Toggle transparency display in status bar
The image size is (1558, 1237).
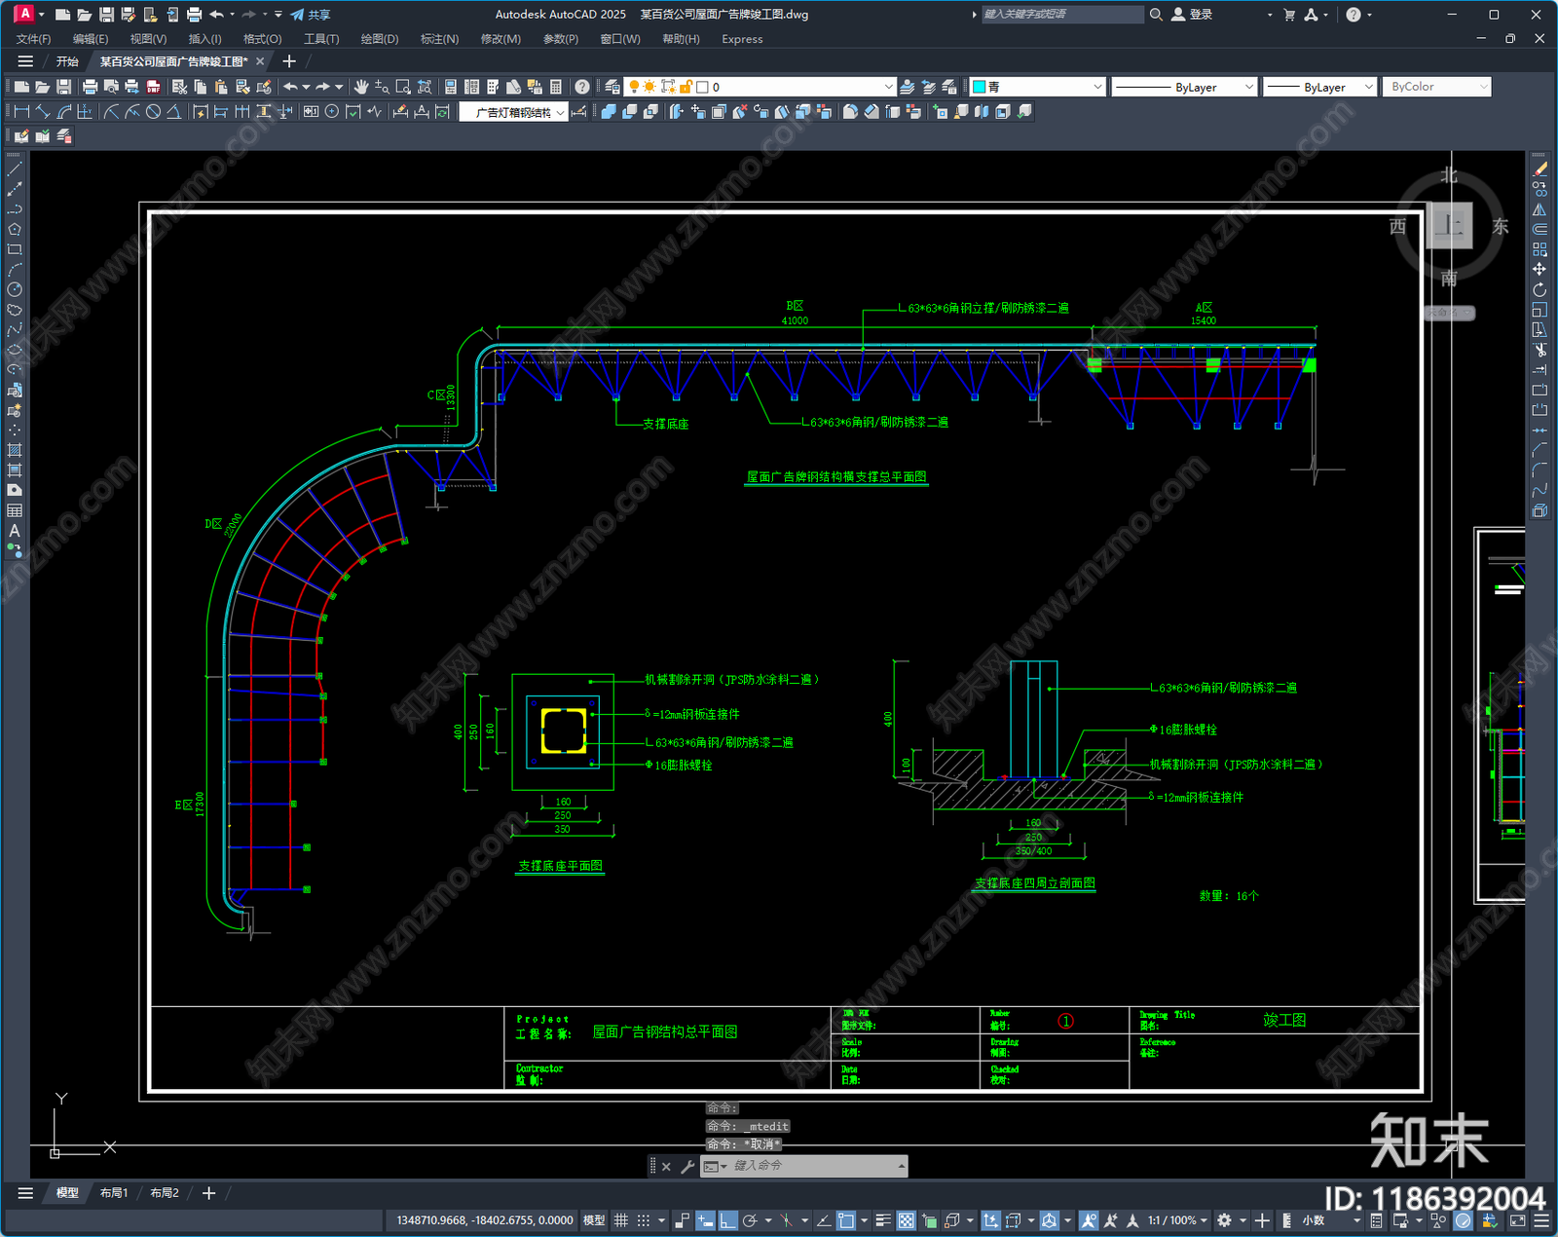(x=906, y=1220)
